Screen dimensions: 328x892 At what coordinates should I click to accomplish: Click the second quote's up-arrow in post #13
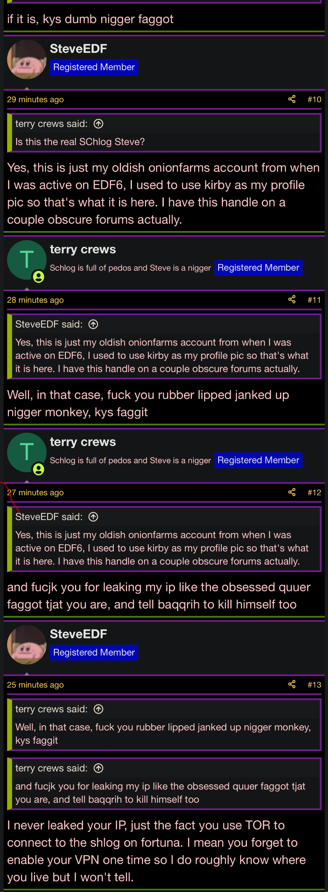coord(98,768)
